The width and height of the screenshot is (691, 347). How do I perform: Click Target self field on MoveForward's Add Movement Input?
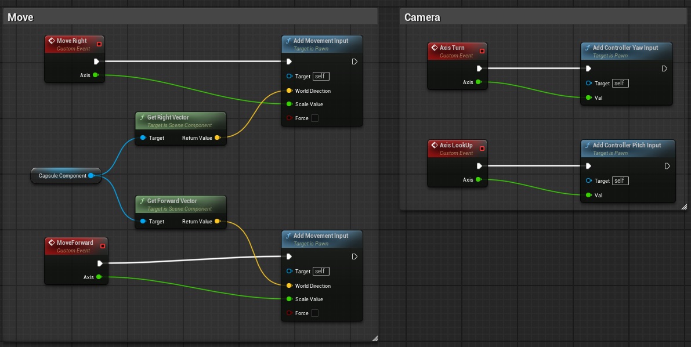[321, 271]
